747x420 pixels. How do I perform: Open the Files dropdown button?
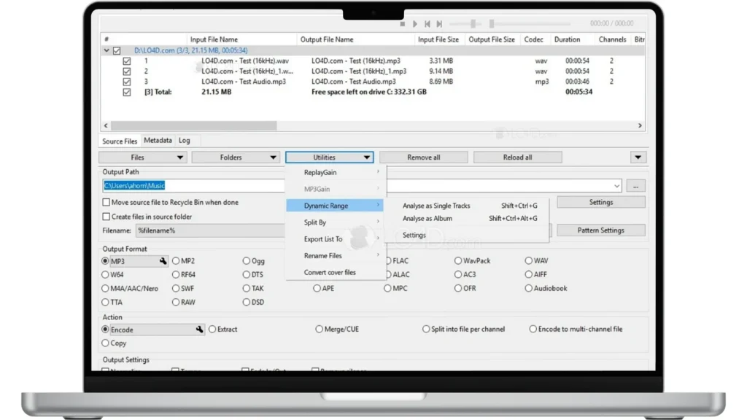[x=143, y=157]
